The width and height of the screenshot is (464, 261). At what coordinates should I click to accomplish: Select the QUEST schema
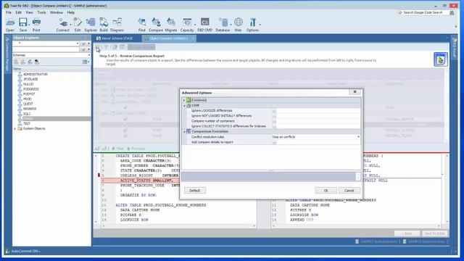click(28, 104)
